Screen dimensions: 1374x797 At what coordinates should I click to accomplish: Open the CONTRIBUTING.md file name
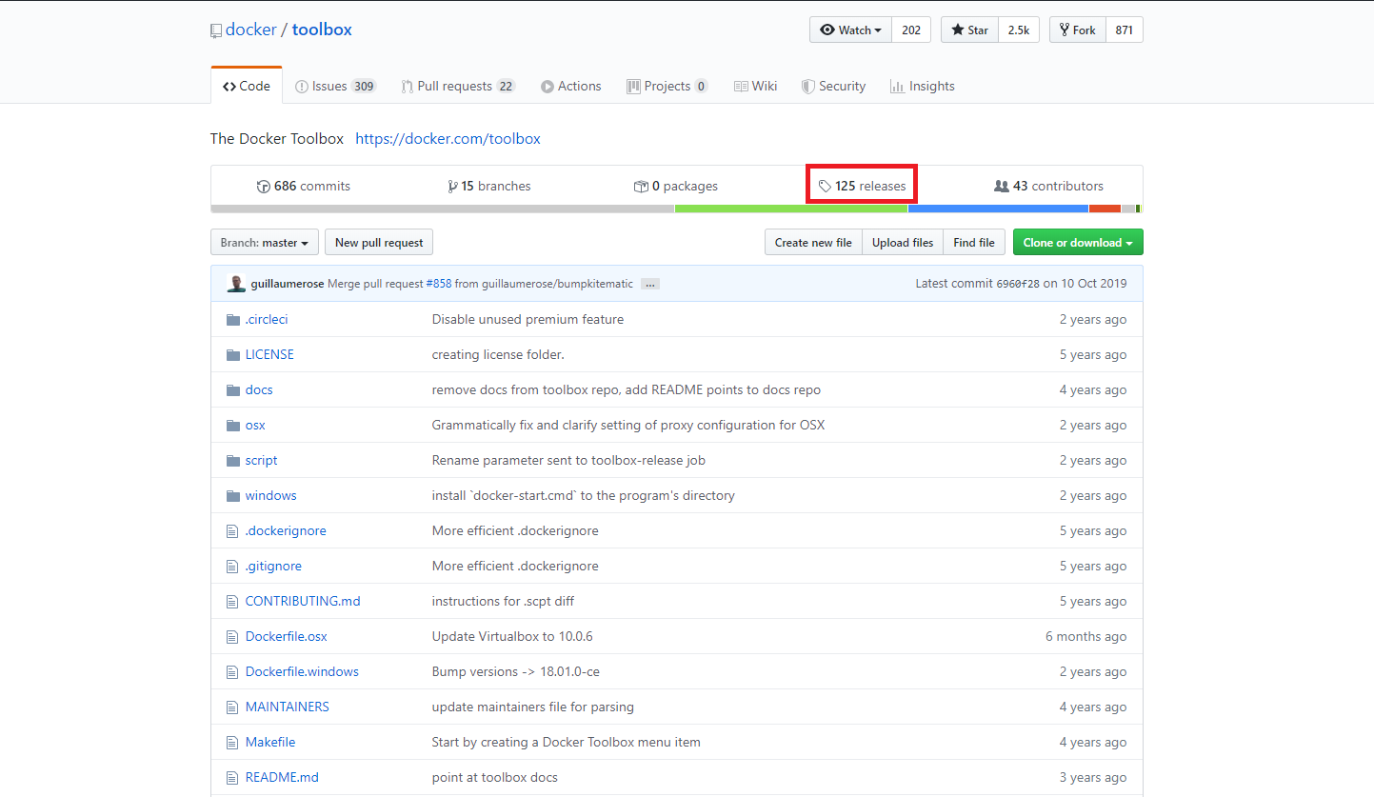point(303,602)
